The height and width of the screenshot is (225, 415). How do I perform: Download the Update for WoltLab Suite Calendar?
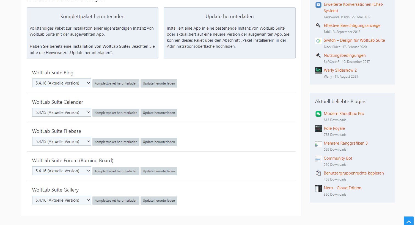[159, 113]
